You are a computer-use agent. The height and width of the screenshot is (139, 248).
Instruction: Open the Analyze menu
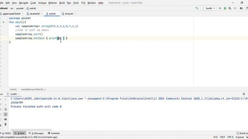(42, 3)
